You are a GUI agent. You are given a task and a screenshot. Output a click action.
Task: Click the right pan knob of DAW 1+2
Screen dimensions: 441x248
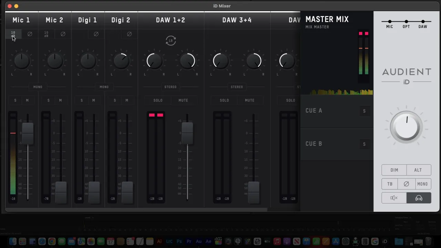tap(187, 61)
